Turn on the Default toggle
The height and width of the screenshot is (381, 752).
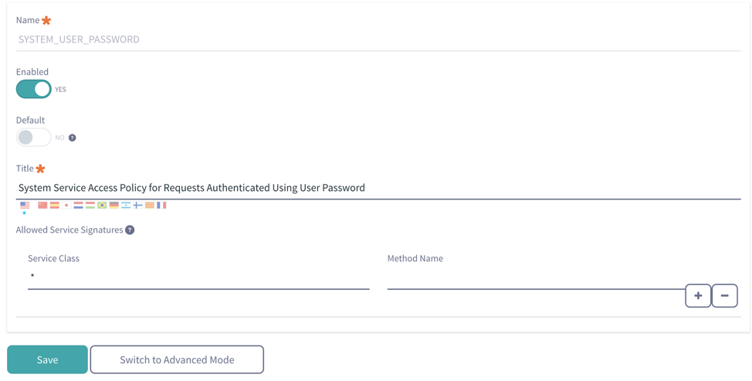point(34,138)
